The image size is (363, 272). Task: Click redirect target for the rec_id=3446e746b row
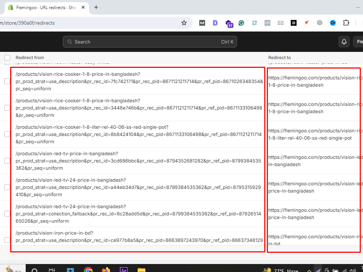pos(315,108)
